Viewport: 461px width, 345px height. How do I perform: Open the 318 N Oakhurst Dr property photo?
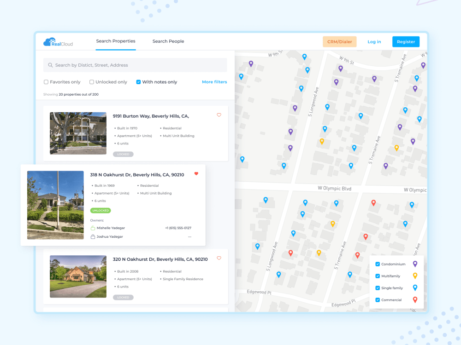pos(55,205)
